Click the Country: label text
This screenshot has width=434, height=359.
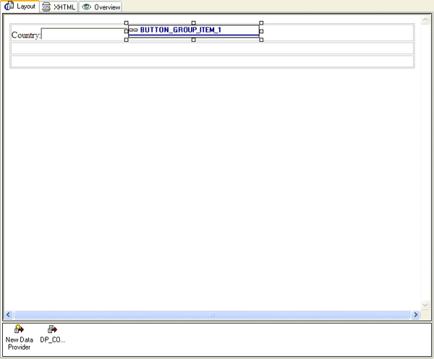(26, 35)
